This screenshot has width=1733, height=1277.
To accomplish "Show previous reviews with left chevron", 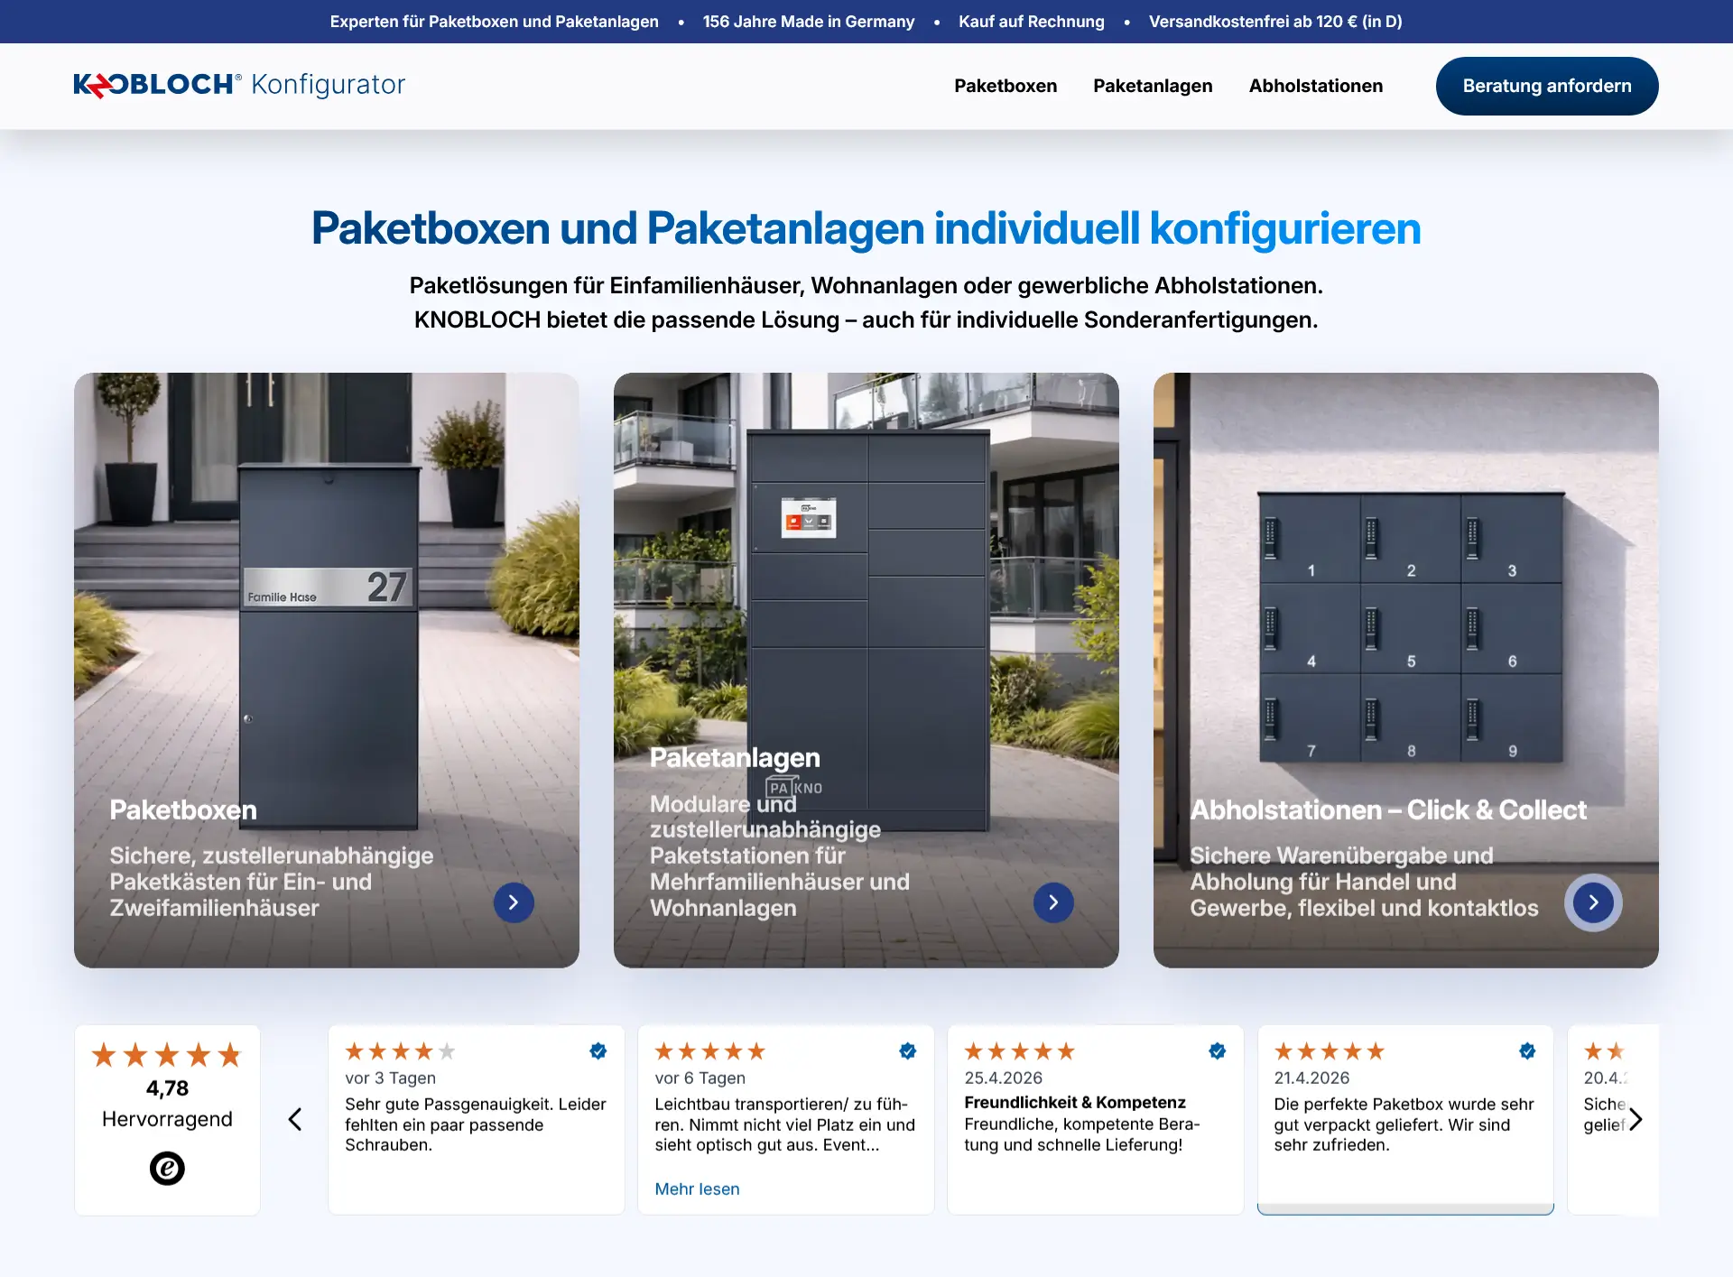I will pos(294,1119).
